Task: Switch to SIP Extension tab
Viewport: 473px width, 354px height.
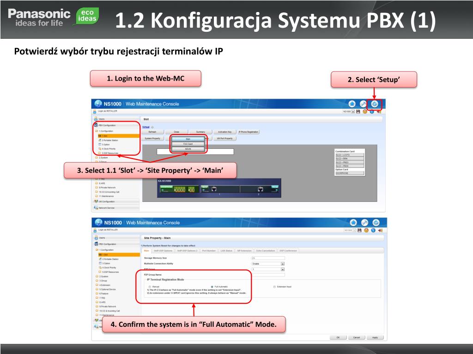Action: tap(244, 251)
